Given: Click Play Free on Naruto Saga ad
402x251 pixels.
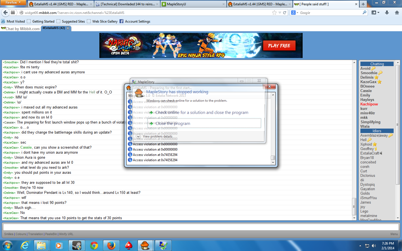Looking at the screenshot, I should [279, 46].
